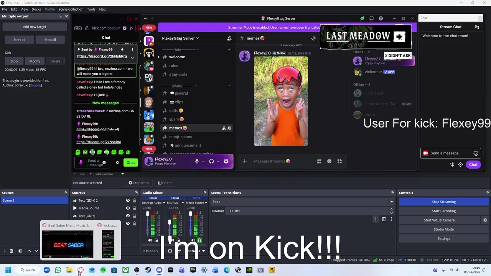Open transition properties three-dot menu
The image size is (491, 276).
click(391, 219)
